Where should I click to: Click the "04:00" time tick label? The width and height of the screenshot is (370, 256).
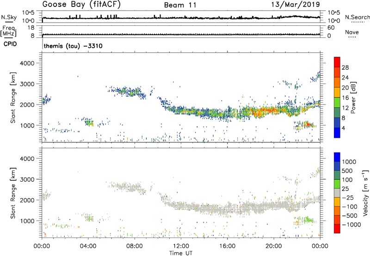click(88, 246)
